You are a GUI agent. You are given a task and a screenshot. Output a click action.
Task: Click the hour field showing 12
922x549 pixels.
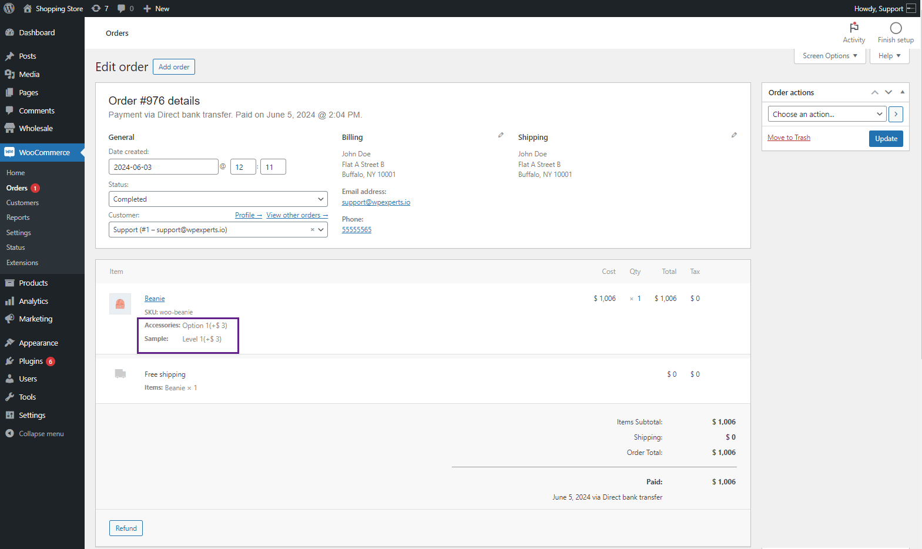tap(243, 167)
